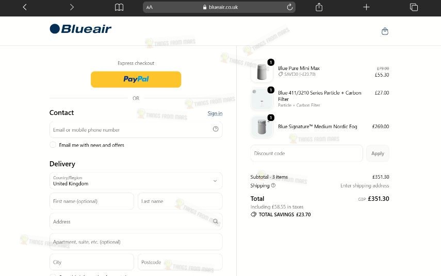Image resolution: width=441 pixels, height=276 pixels.
Task: Click the SAVE30 discount tag icon
Action: [281, 74]
